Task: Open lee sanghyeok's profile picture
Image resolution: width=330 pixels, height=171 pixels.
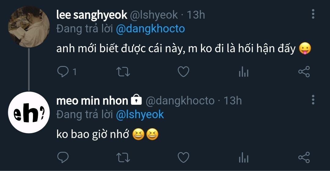Action: [29, 27]
